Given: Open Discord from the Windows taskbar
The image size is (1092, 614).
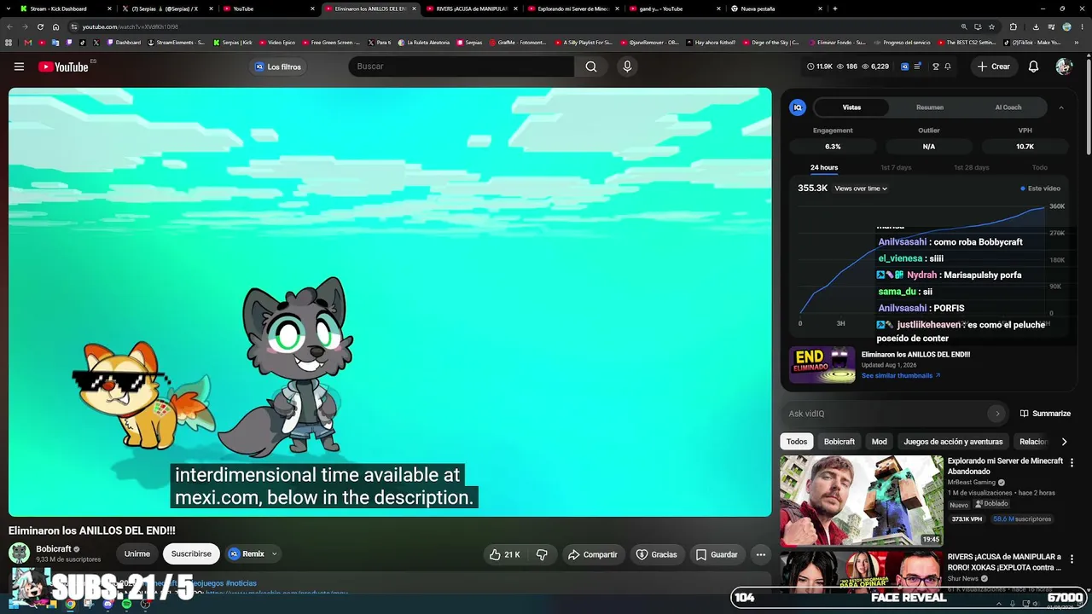Looking at the screenshot, I should tap(107, 605).
